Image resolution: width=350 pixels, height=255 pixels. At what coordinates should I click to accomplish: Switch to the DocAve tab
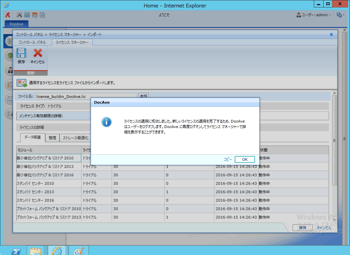pyautogui.click(x=16, y=24)
